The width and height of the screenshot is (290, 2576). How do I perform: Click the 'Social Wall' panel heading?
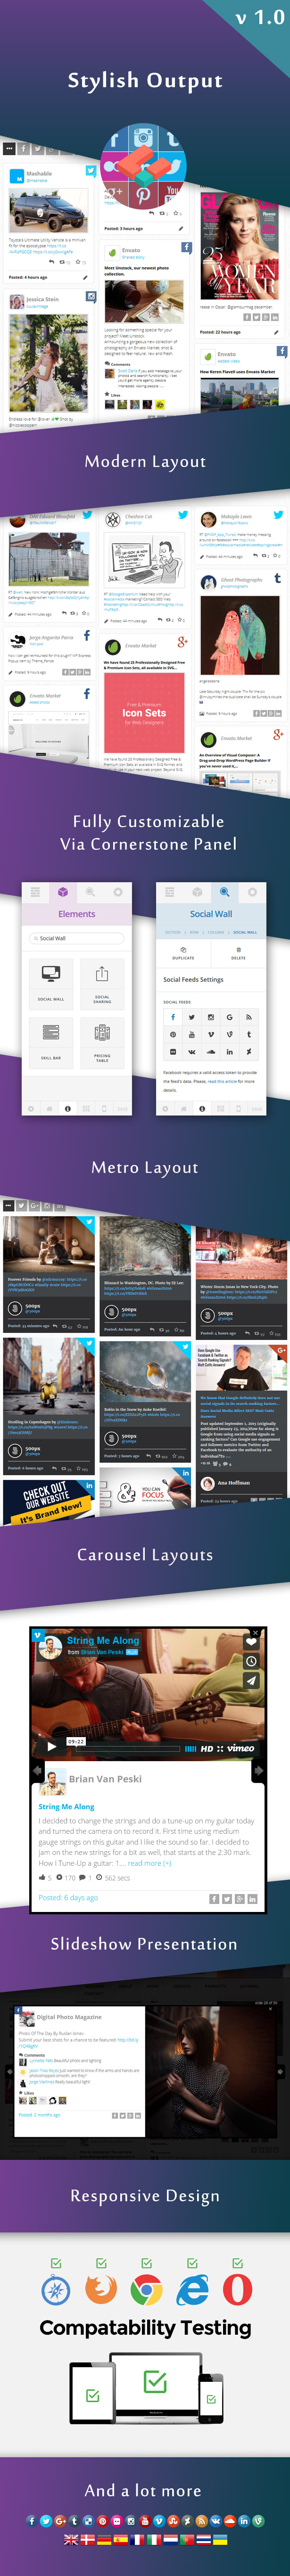pyautogui.click(x=211, y=913)
